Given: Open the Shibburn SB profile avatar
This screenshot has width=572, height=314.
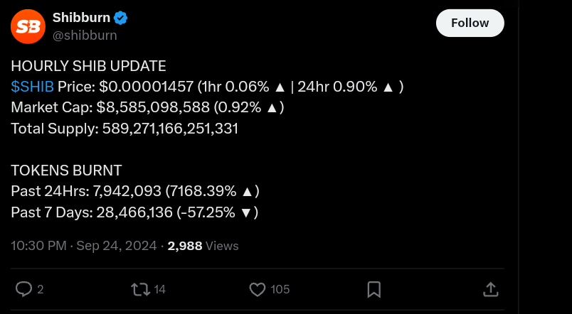Looking at the screenshot, I should pos(28,26).
